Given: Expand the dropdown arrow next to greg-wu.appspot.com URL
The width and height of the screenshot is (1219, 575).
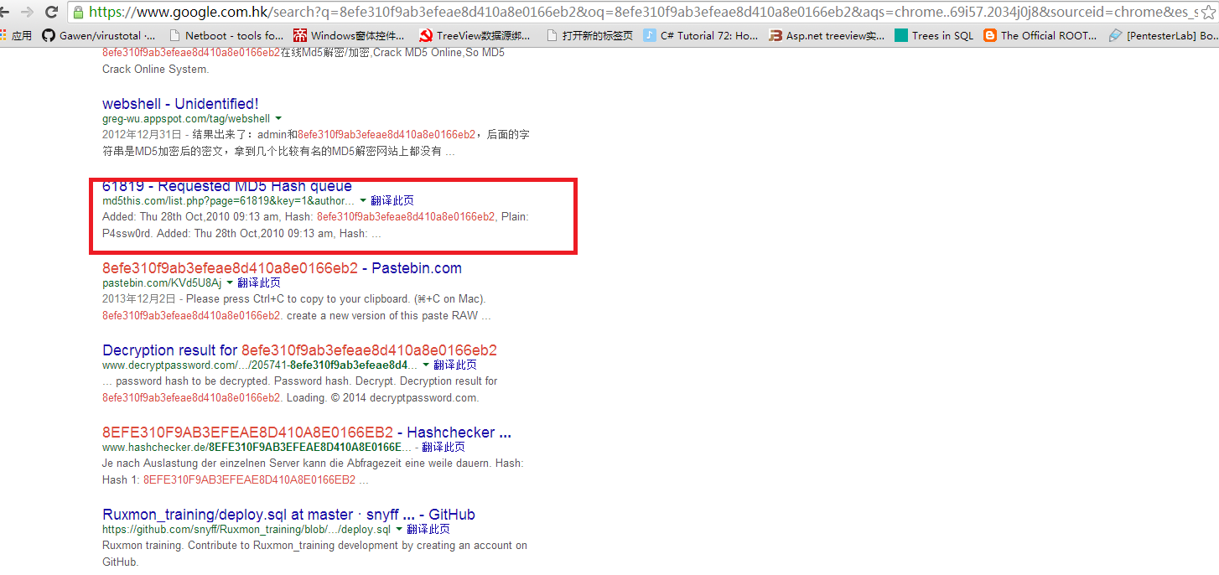Looking at the screenshot, I should tap(278, 119).
